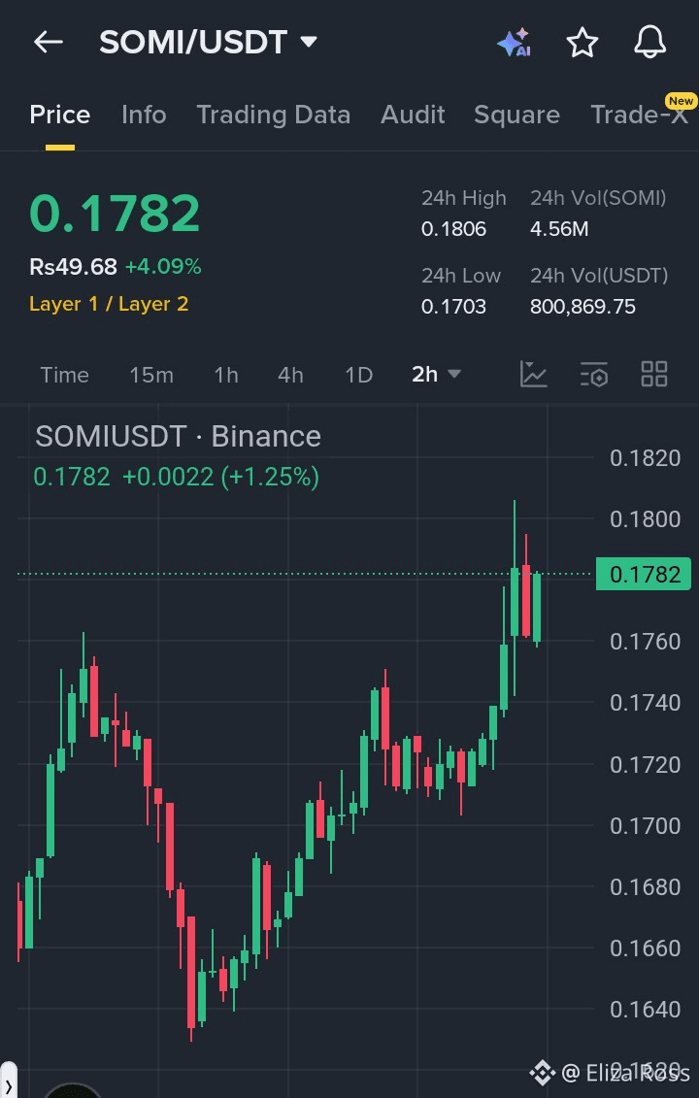Open the Square tab
This screenshot has width=699, height=1098.
click(x=516, y=115)
